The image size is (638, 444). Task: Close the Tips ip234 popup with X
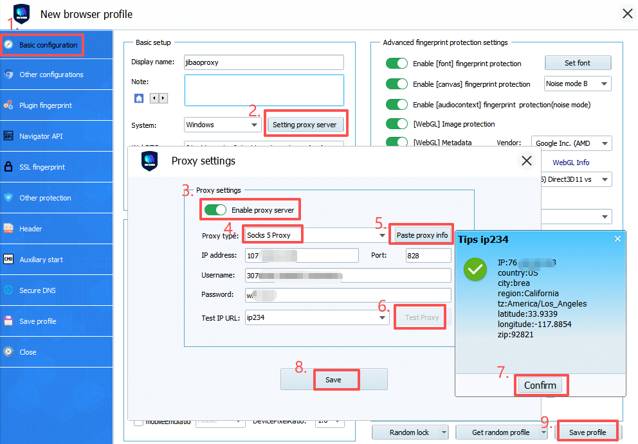(x=617, y=239)
